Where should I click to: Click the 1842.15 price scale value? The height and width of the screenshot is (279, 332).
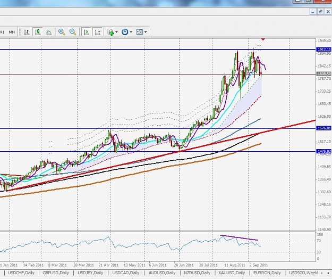324,66
